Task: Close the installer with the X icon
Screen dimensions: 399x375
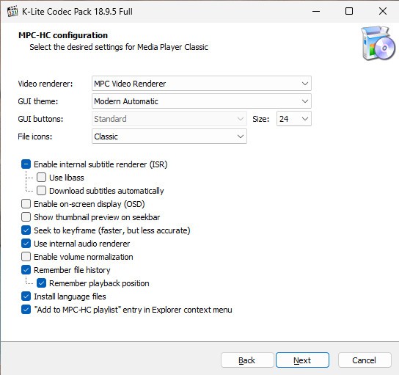Action: point(383,11)
